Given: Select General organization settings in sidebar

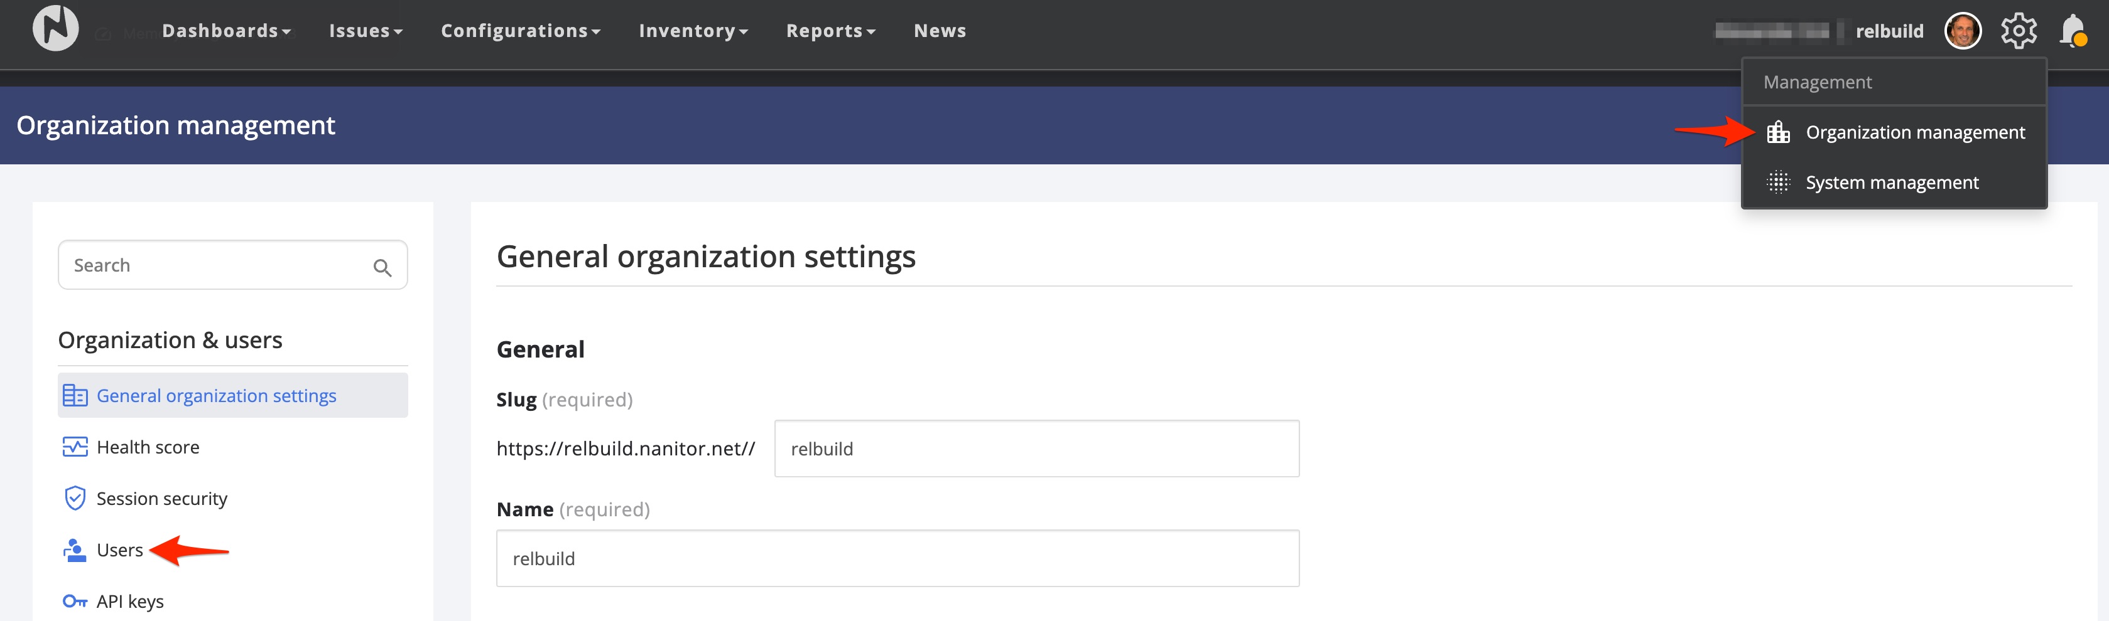Looking at the screenshot, I should 216,396.
